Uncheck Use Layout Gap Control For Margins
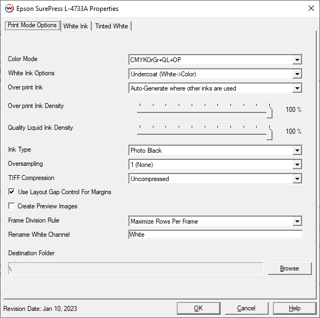 point(11,192)
